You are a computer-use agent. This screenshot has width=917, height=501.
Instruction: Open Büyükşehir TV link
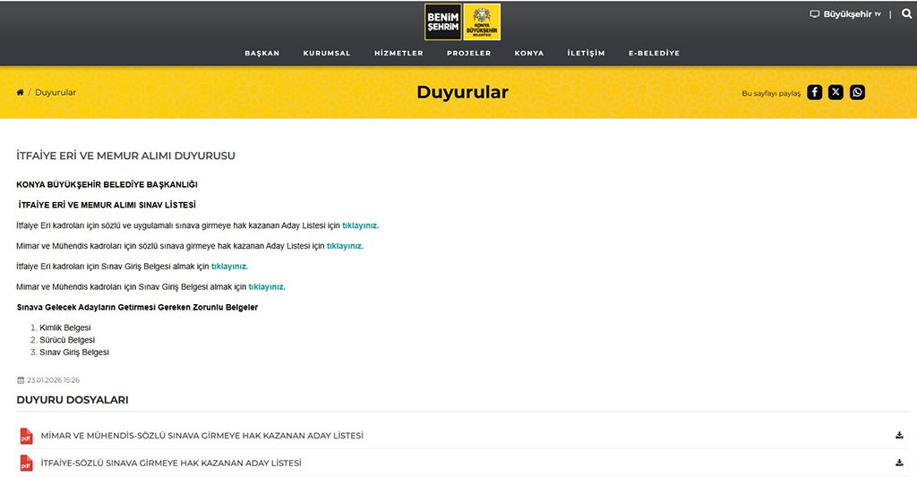coord(845,14)
